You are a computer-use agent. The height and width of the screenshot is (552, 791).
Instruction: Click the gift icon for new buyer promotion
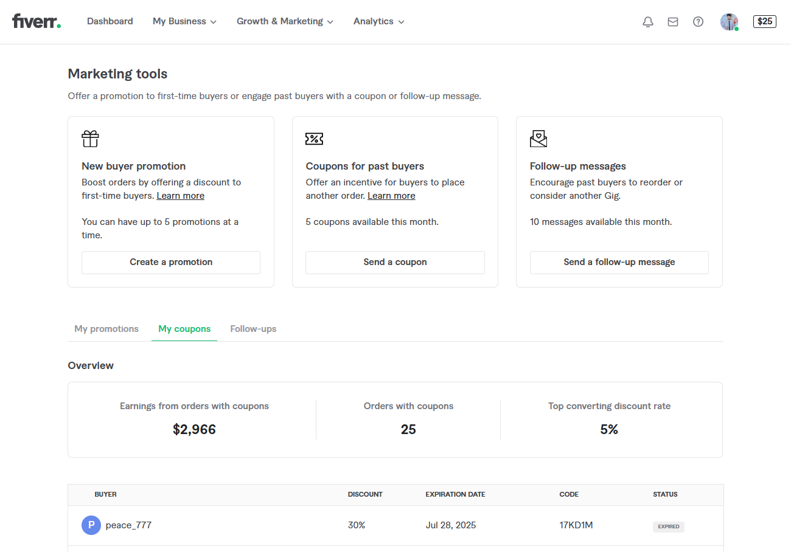pos(90,139)
